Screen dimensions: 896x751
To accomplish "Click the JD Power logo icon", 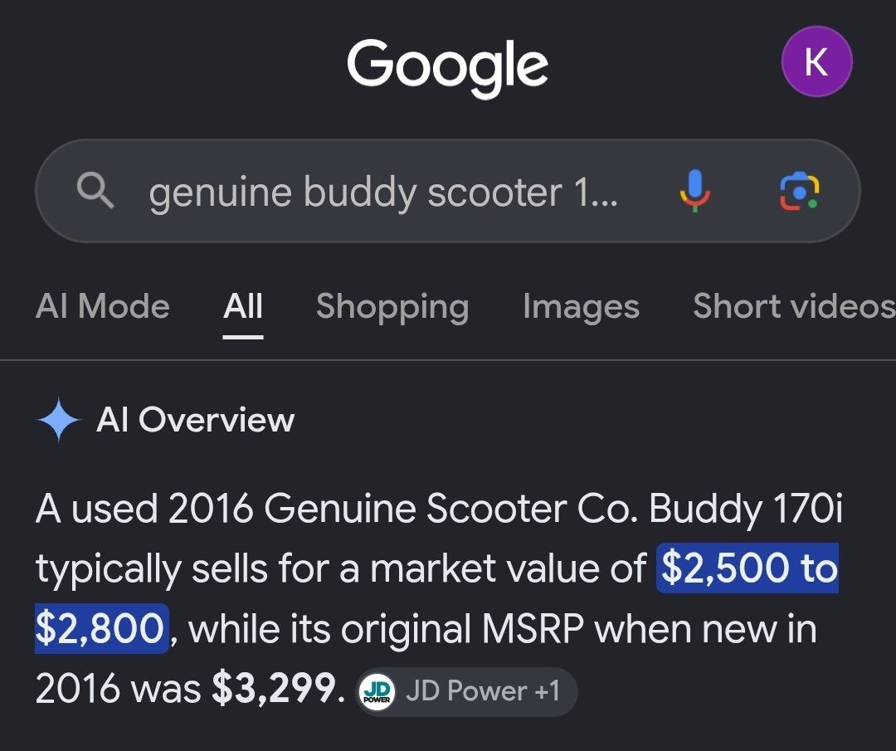I will (377, 691).
